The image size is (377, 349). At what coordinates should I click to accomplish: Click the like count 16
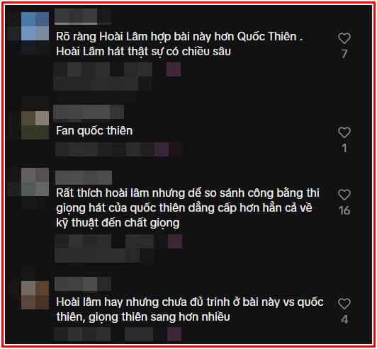[344, 211]
